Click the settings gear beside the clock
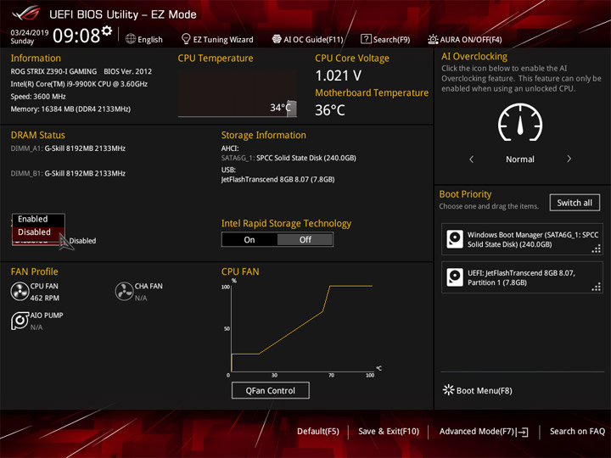 pyautogui.click(x=107, y=31)
